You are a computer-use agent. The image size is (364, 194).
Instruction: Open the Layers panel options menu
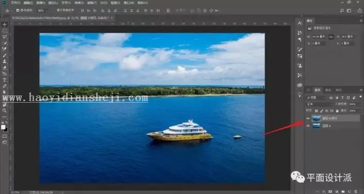[x=361, y=90]
